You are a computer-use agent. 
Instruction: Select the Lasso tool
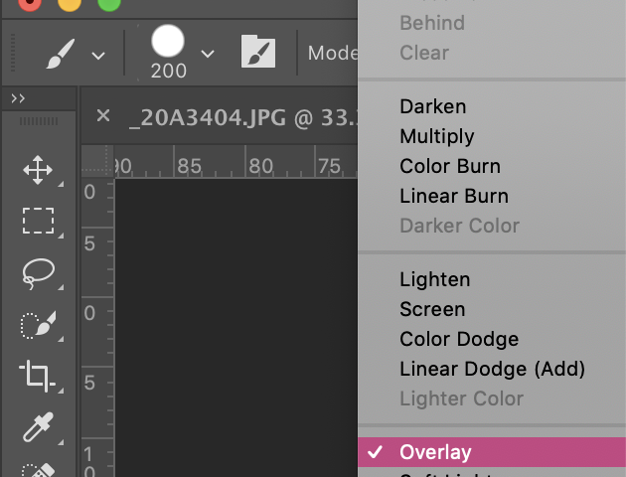click(38, 272)
